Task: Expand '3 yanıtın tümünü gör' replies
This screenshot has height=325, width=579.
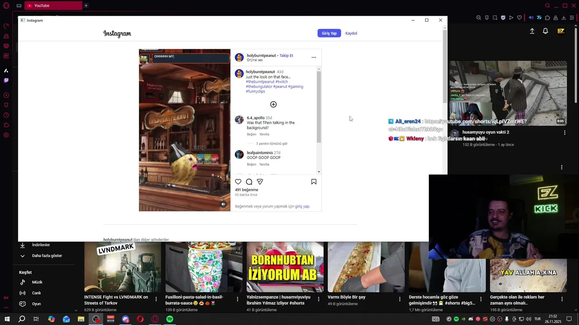Action: [x=272, y=144]
